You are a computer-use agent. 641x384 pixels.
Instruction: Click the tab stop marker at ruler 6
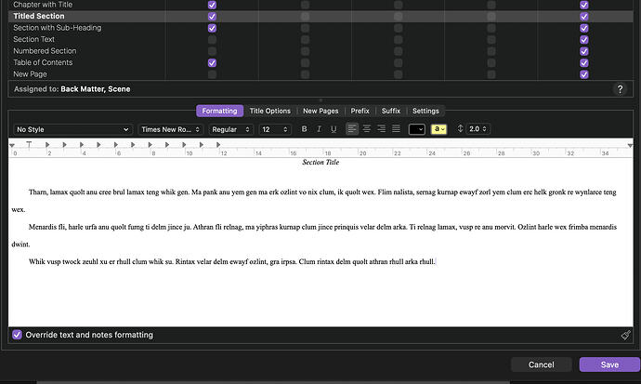116,144
